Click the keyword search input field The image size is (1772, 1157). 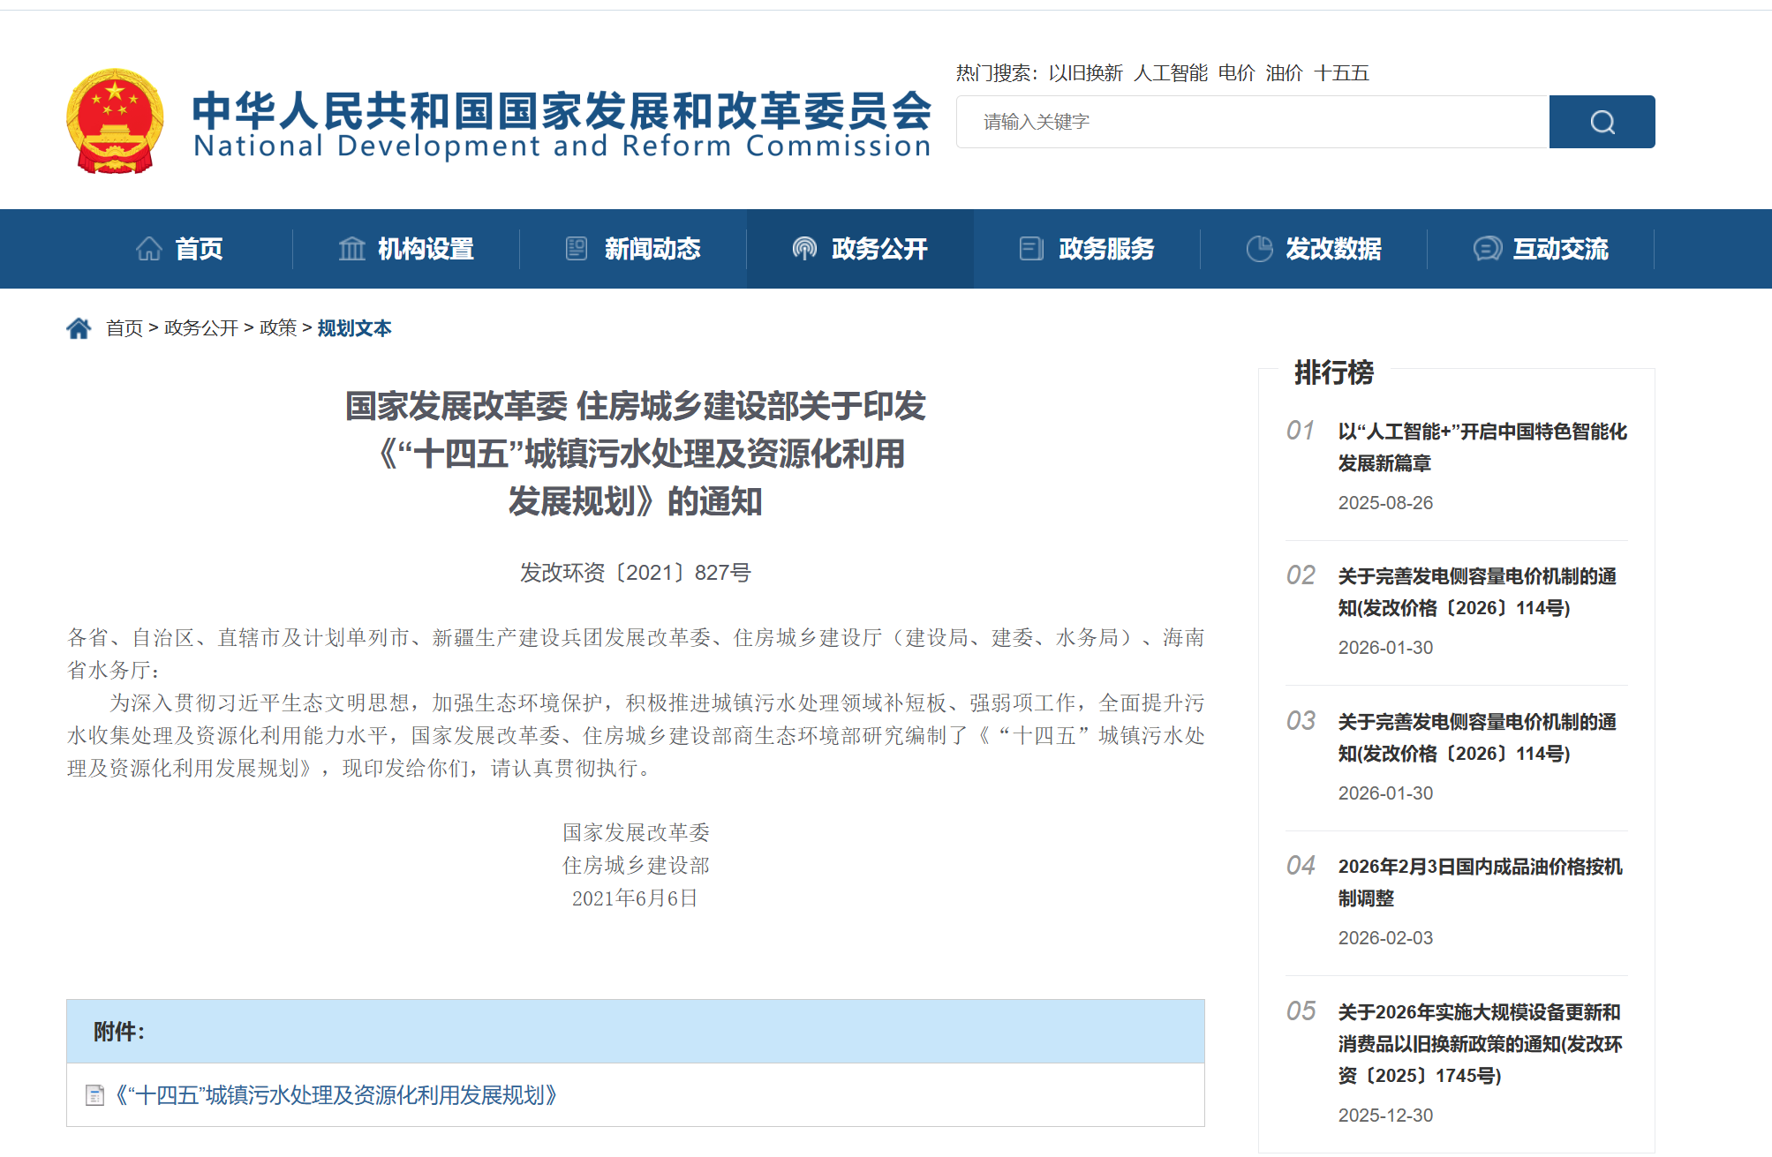(x=1252, y=122)
